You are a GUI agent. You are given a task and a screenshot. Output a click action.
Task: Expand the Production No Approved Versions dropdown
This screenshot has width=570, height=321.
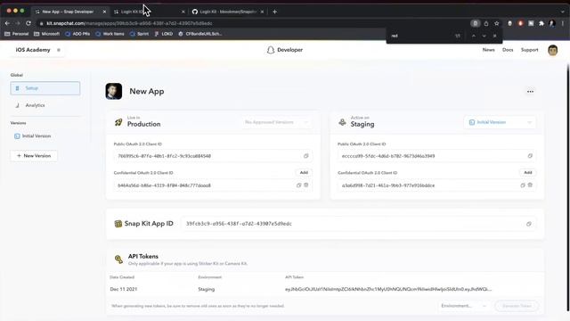[277, 122]
